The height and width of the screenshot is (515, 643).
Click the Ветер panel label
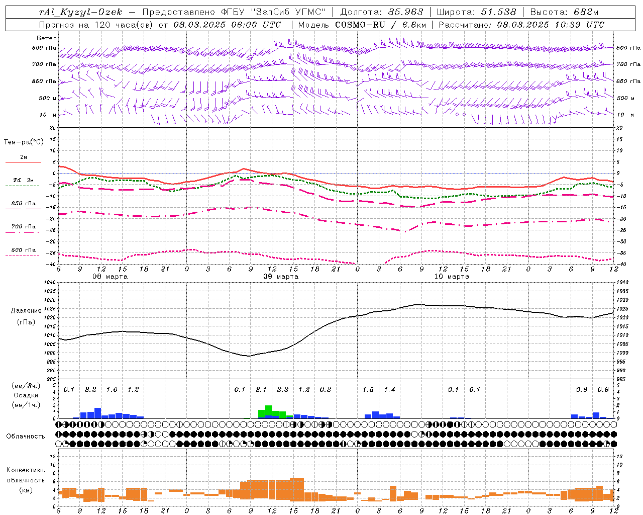tap(47, 38)
